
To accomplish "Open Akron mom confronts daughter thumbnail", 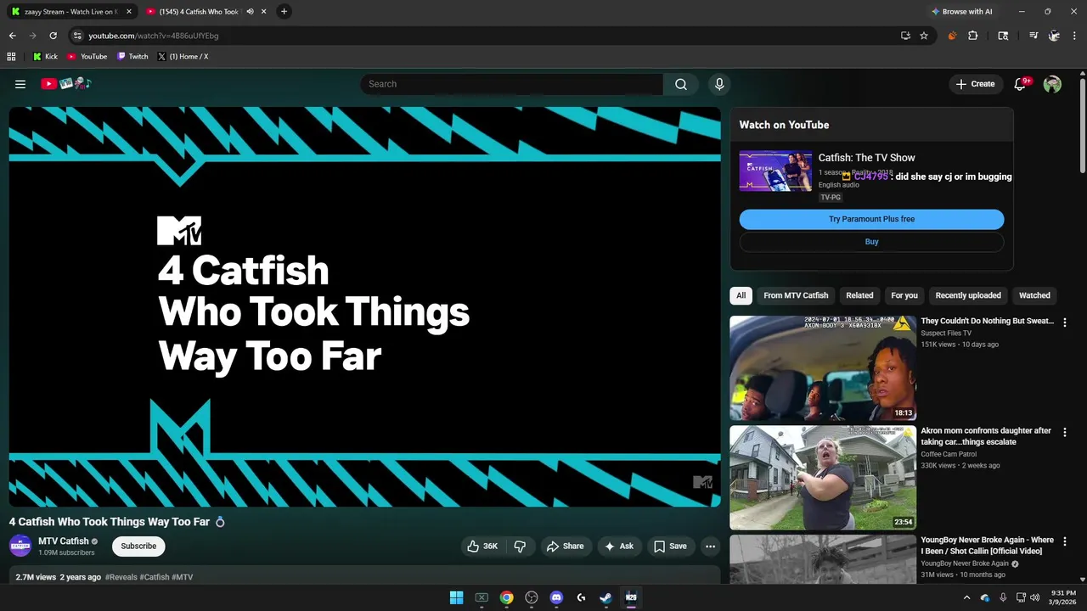I will pos(823,478).
